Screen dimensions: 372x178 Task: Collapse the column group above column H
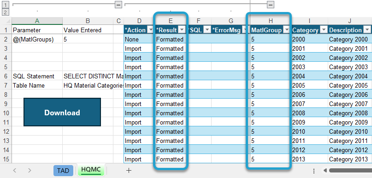tap(271, 5)
